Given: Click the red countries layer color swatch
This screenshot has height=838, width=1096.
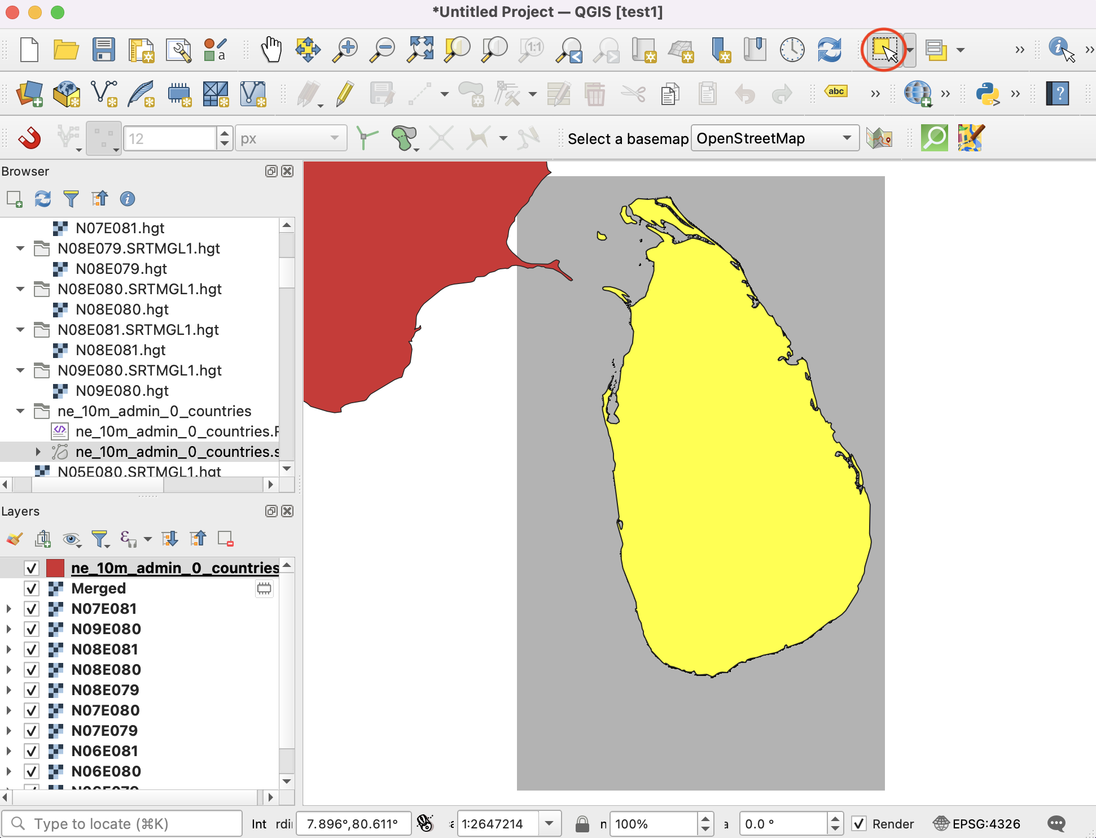Looking at the screenshot, I should pos(55,568).
